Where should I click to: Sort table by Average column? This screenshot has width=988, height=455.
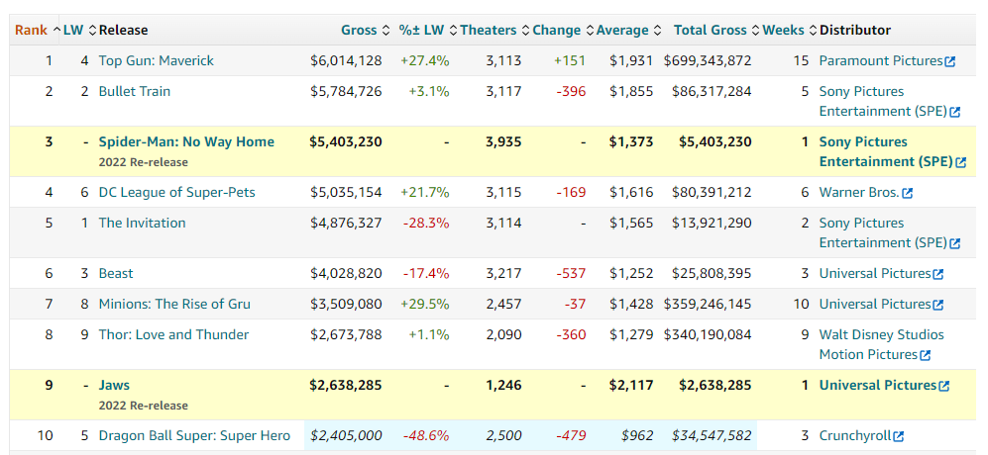click(x=628, y=31)
